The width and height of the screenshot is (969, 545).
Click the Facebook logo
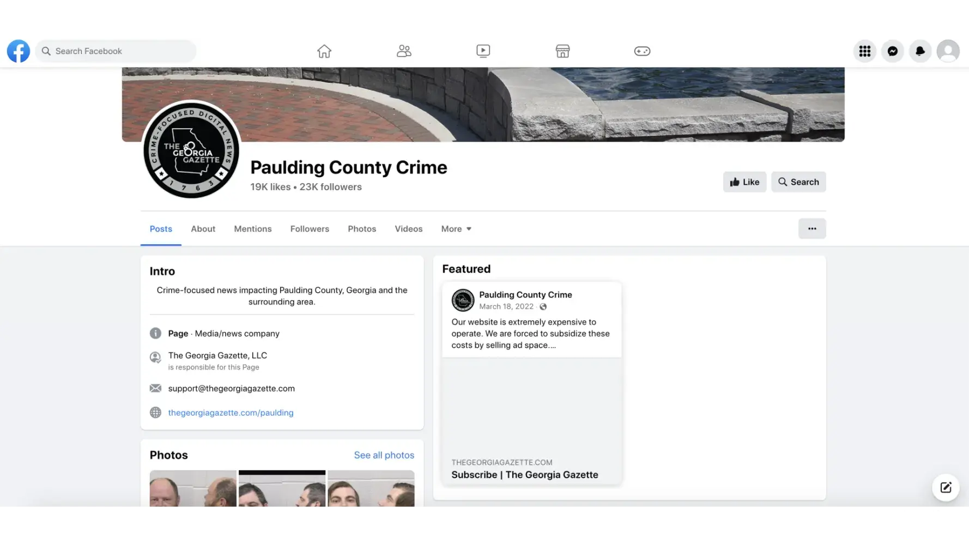19,51
